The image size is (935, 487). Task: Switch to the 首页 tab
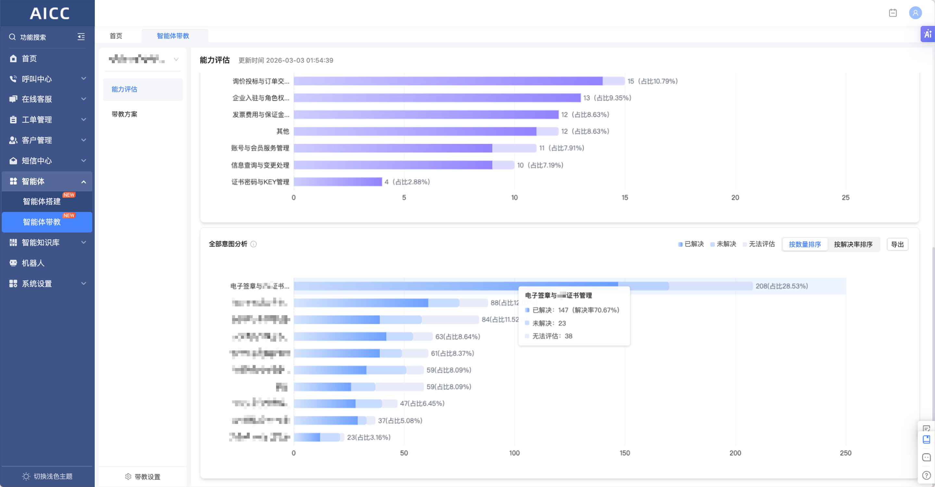[x=116, y=36]
